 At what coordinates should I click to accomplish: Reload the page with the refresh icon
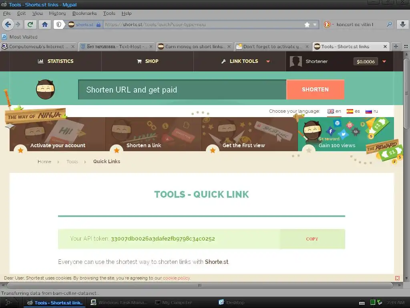click(30, 24)
